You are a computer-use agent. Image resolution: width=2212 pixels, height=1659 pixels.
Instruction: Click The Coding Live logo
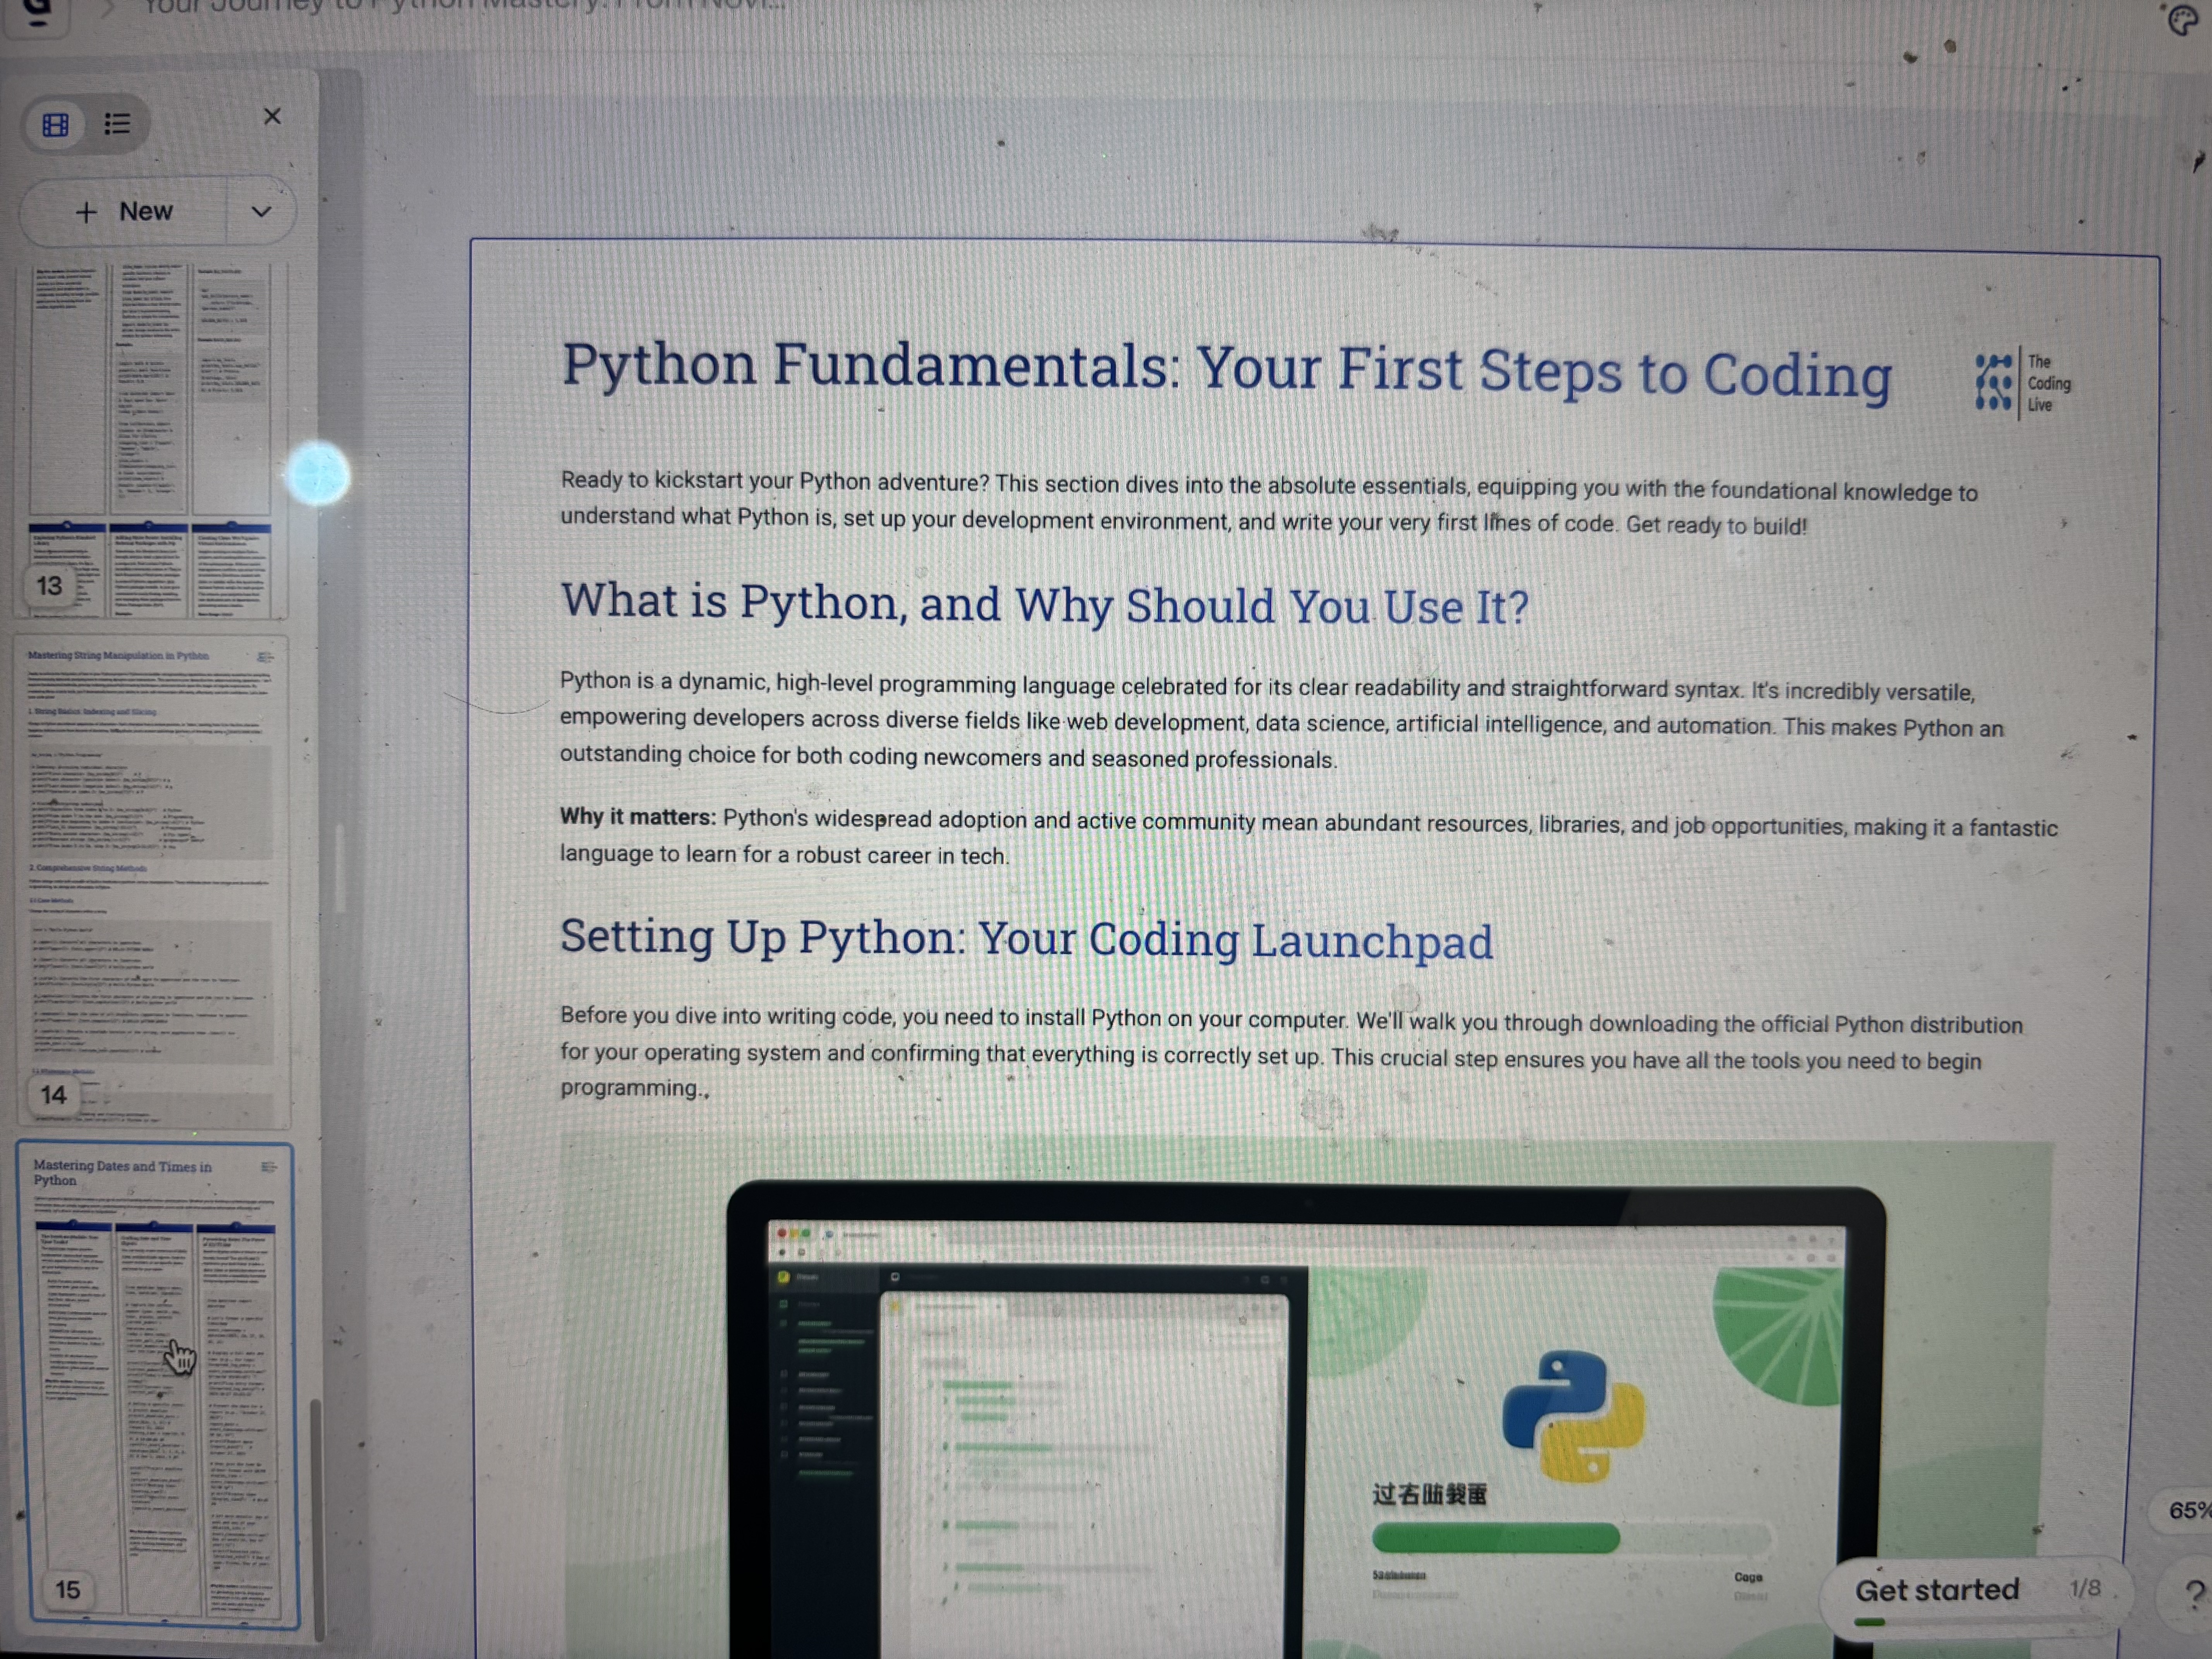pos(2022,383)
